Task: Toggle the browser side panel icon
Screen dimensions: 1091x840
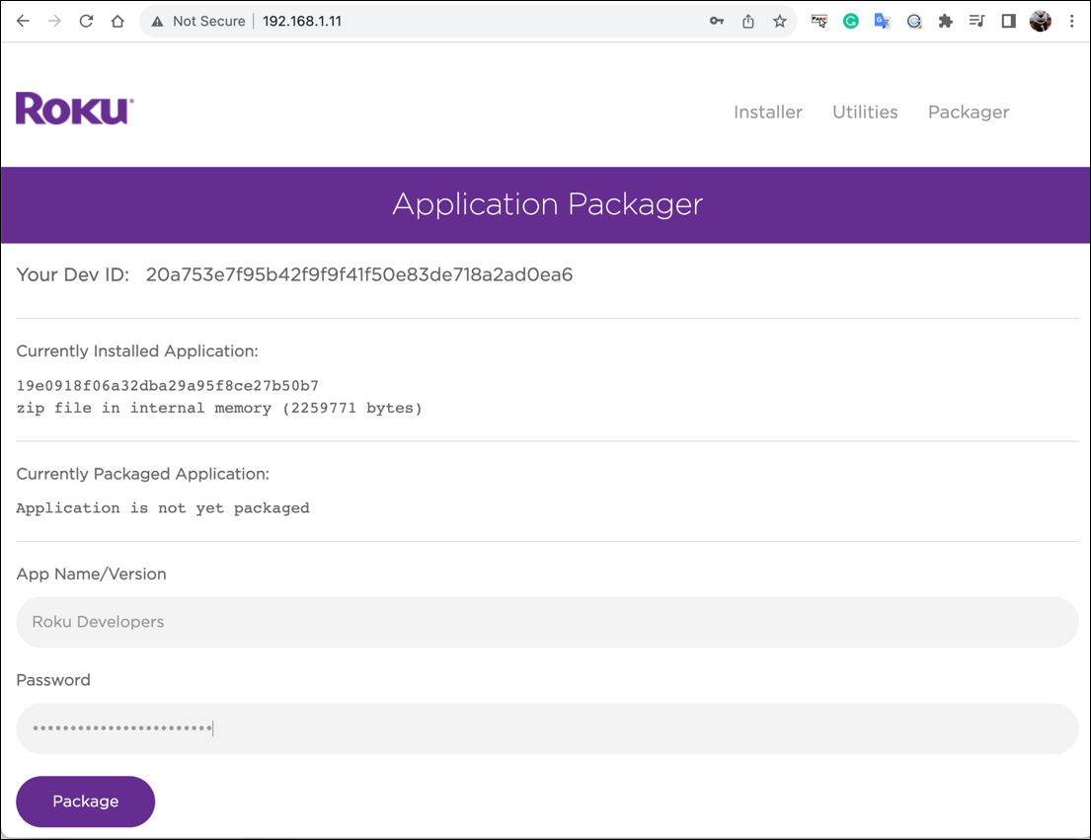Action: point(1008,20)
